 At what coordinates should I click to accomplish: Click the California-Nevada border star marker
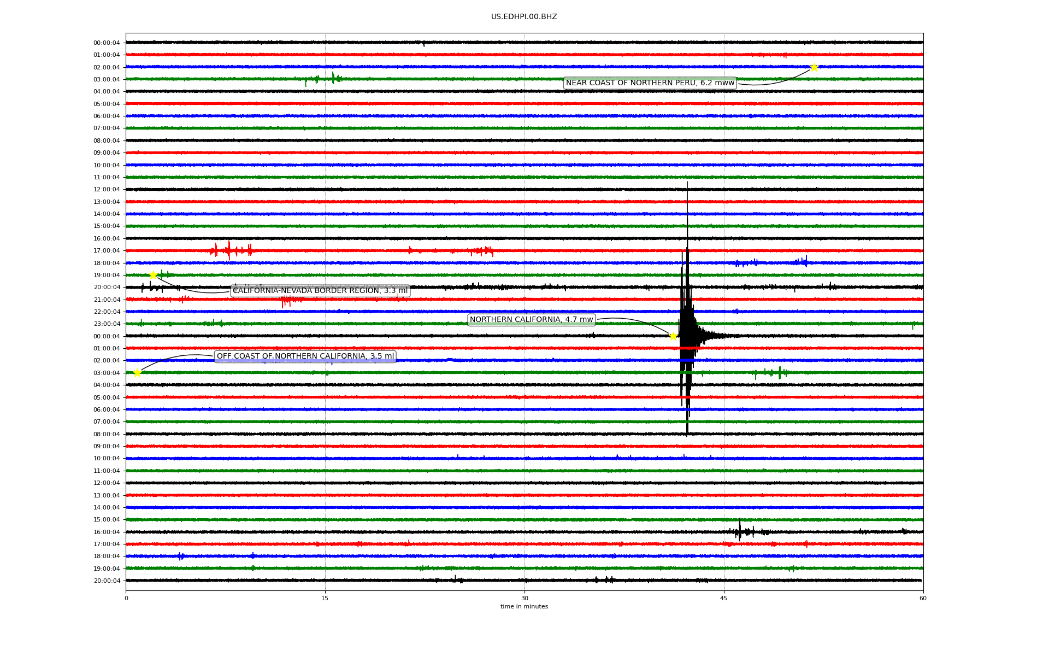(154, 275)
